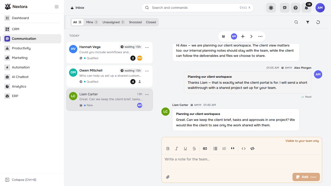Open the AI Chatbot sidebar section
This screenshot has height=186, width=331.
32,77
